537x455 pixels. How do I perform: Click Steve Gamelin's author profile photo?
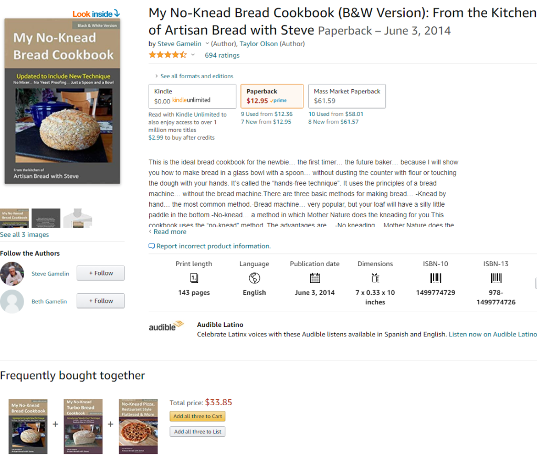(x=12, y=273)
